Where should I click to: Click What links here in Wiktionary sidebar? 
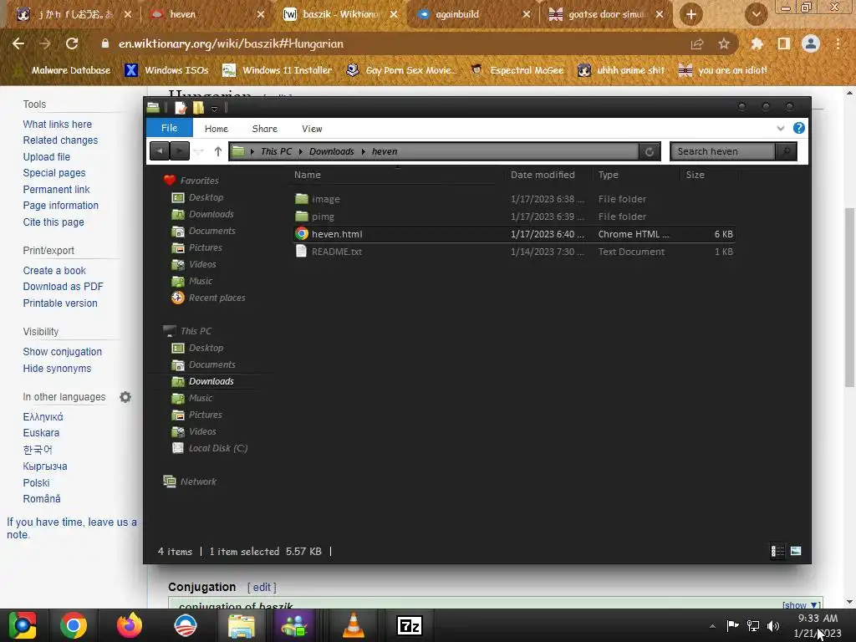pyautogui.click(x=58, y=124)
